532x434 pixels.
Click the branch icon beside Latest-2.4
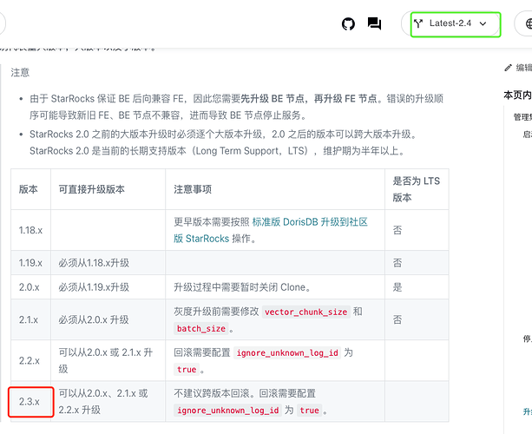[419, 23]
